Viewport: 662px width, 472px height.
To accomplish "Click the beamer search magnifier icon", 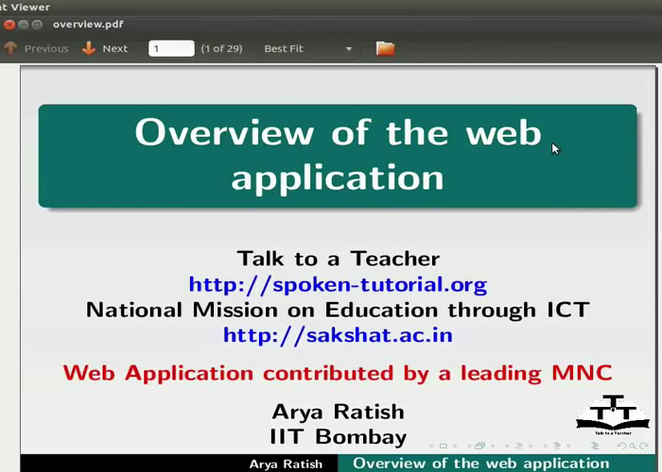I will pyautogui.click(x=632, y=446).
